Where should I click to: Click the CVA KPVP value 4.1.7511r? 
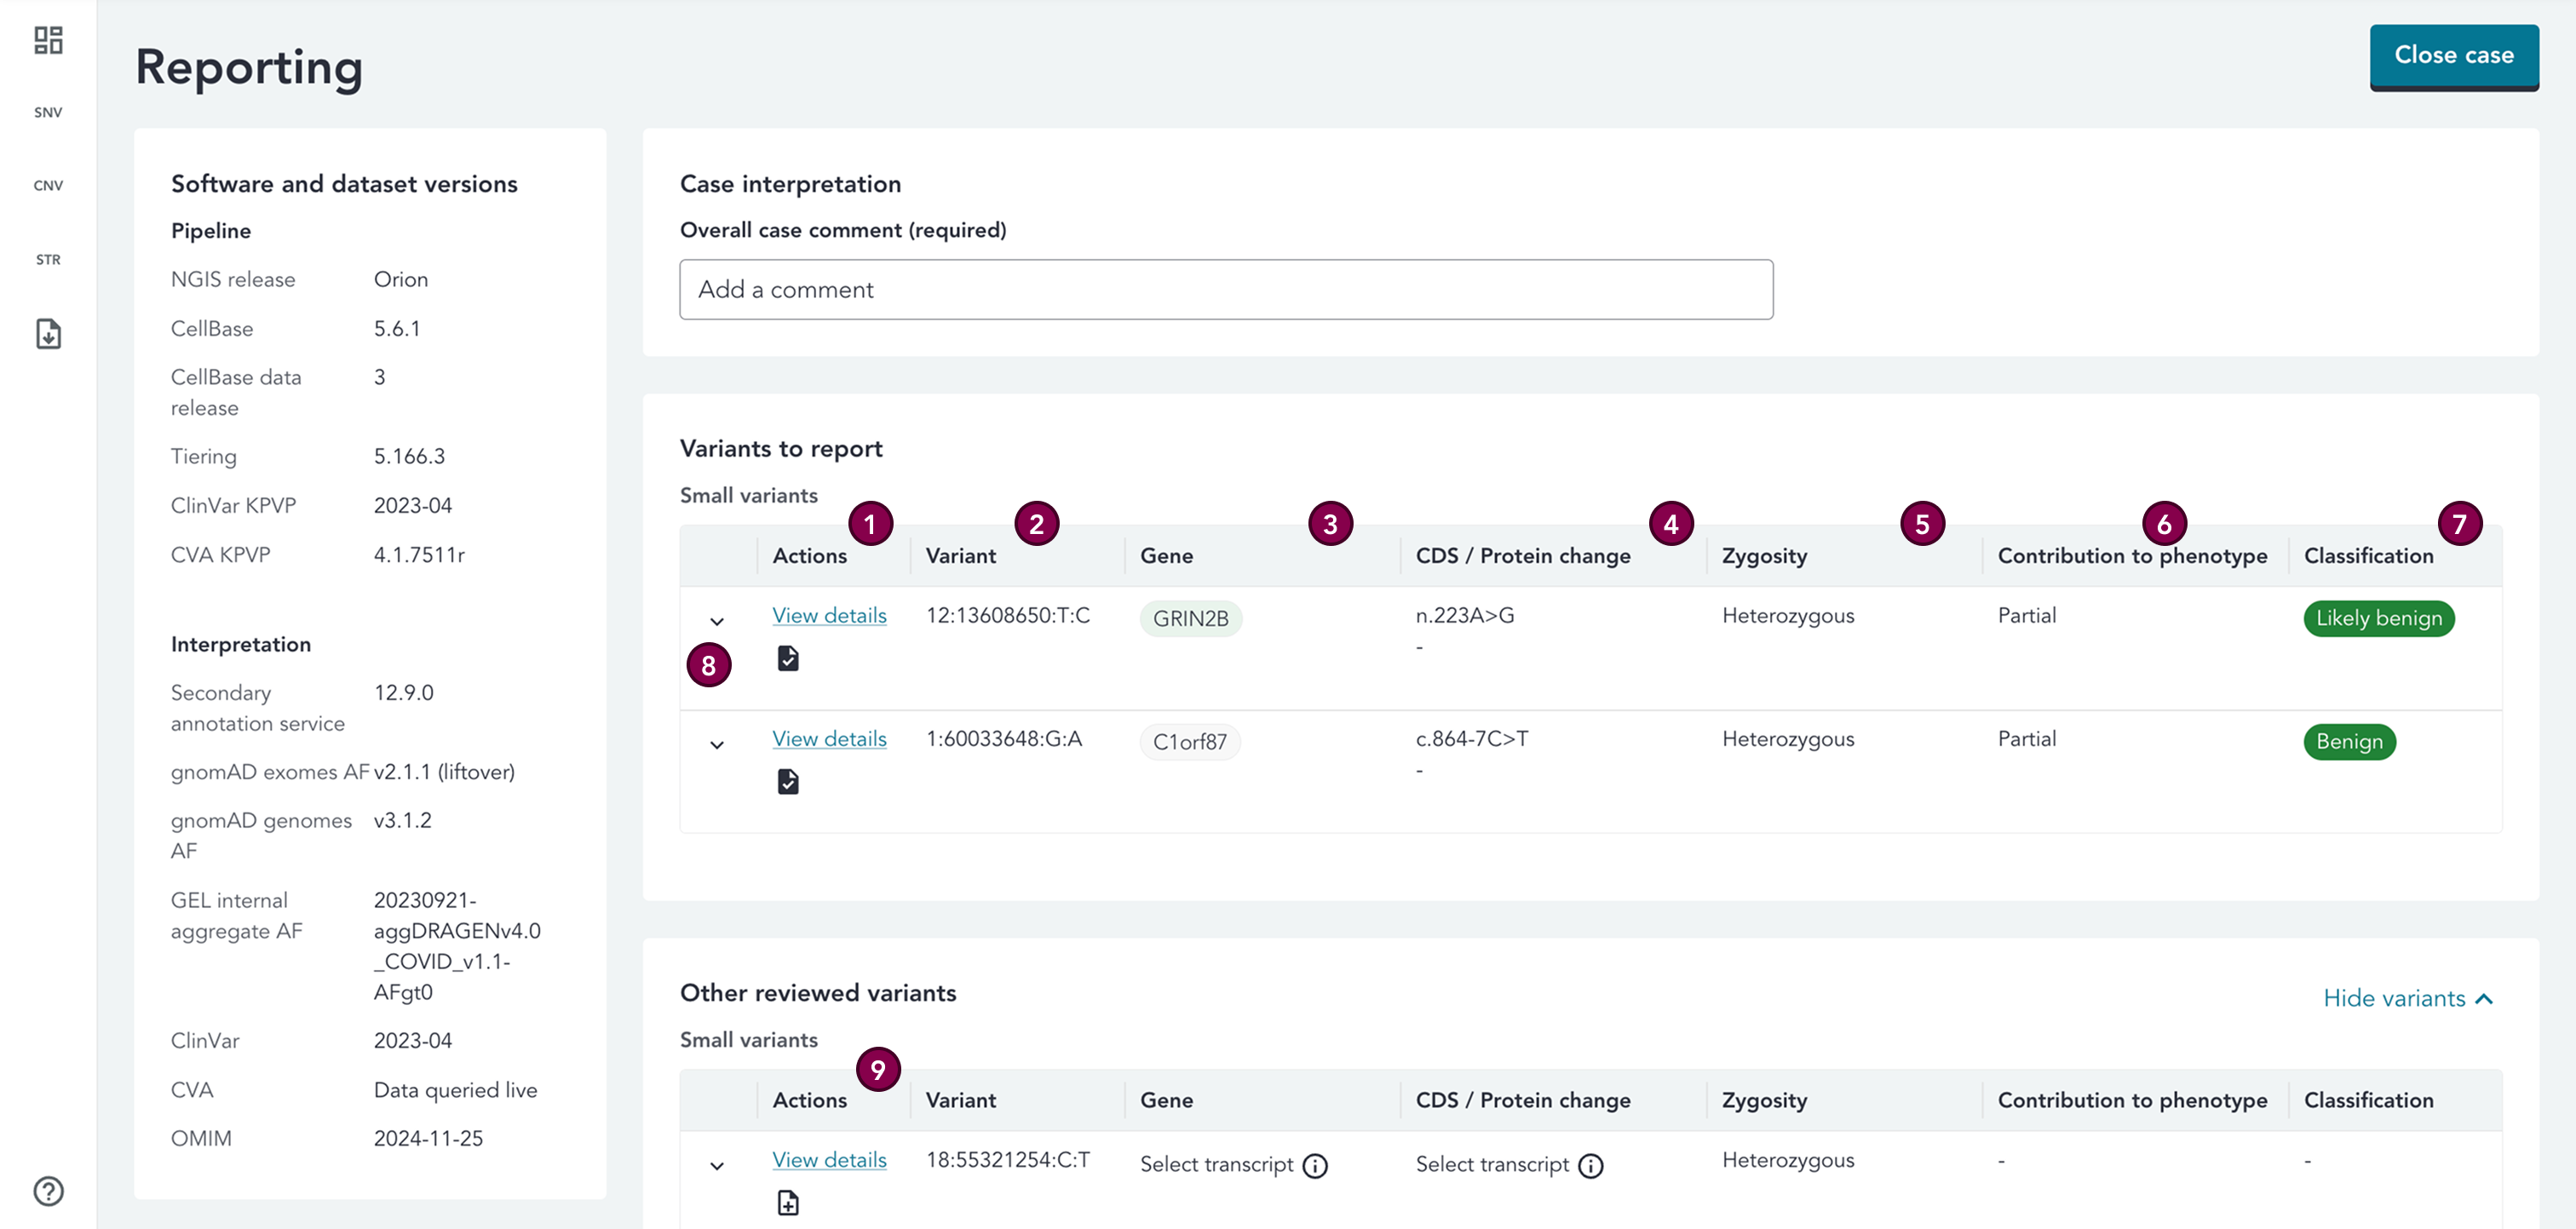click(x=419, y=555)
